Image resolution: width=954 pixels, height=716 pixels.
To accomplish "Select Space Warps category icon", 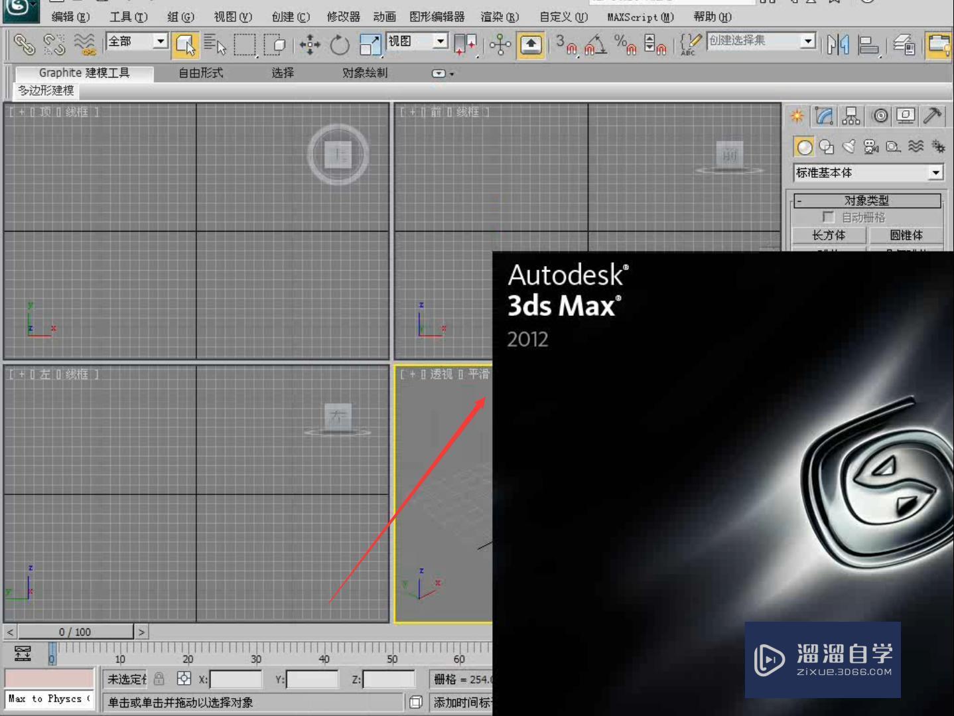I will pyautogui.click(x=916, y=147).
